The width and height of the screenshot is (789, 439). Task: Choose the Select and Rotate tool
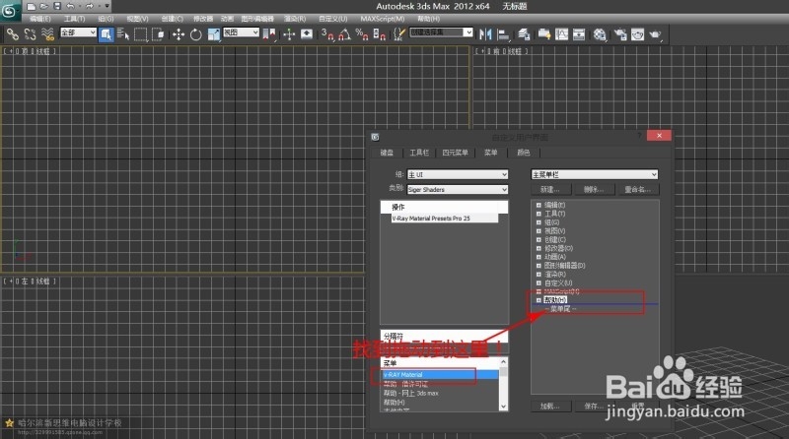point(196,34)
